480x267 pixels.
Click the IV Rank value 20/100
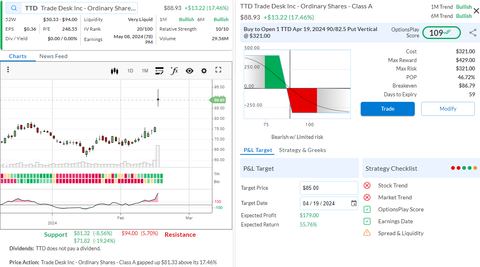point(145,29)
